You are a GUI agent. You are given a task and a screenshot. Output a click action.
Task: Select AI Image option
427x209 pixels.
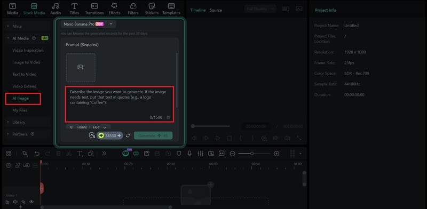(20, 98)
